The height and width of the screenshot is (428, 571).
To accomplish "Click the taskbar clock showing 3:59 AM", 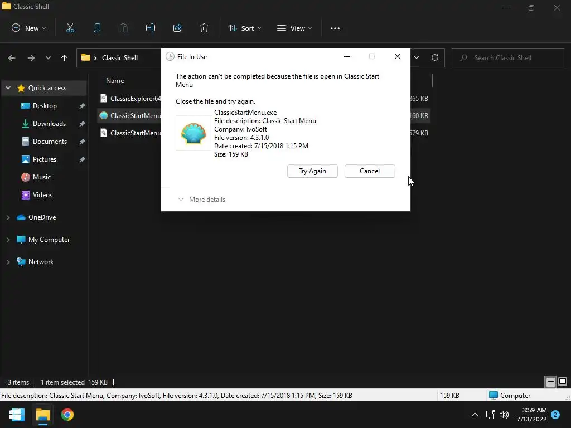I will (x=531, y=415).
